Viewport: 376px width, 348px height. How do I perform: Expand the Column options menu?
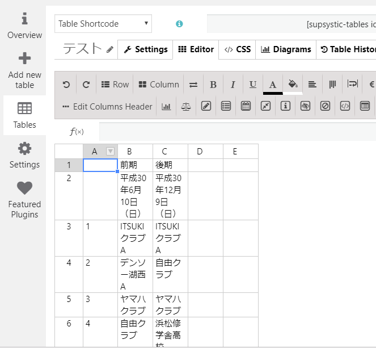click(159, 85)
